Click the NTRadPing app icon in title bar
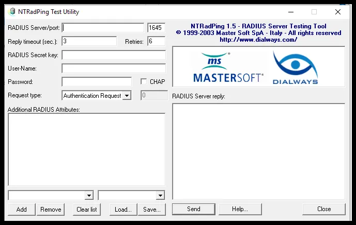The height and width of the screenshot is (225, 356). click(x=12, y=11)
